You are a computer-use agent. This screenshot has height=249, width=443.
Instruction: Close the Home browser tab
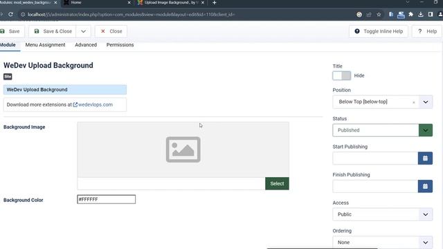pyautogui.click(x=129, y=3)
